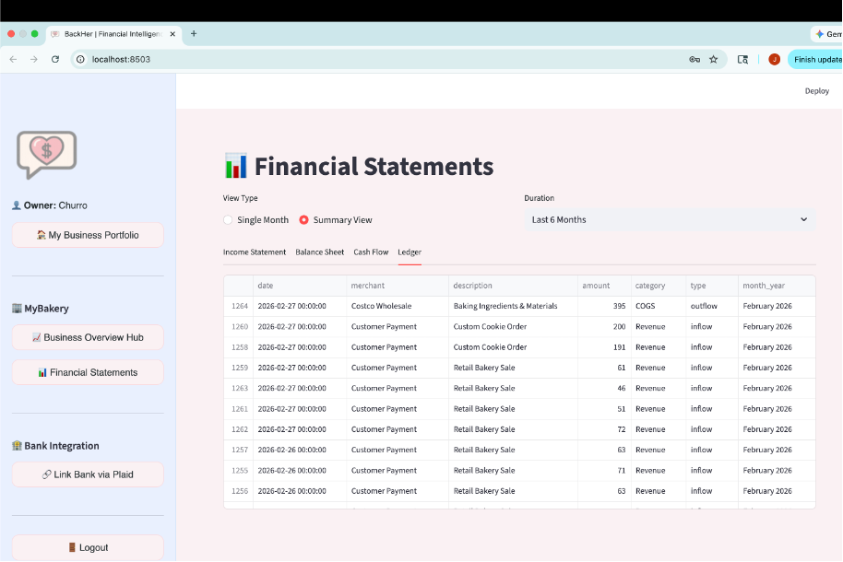Click the category column header
The image size is (843, 562).
[x=658, y=286]
